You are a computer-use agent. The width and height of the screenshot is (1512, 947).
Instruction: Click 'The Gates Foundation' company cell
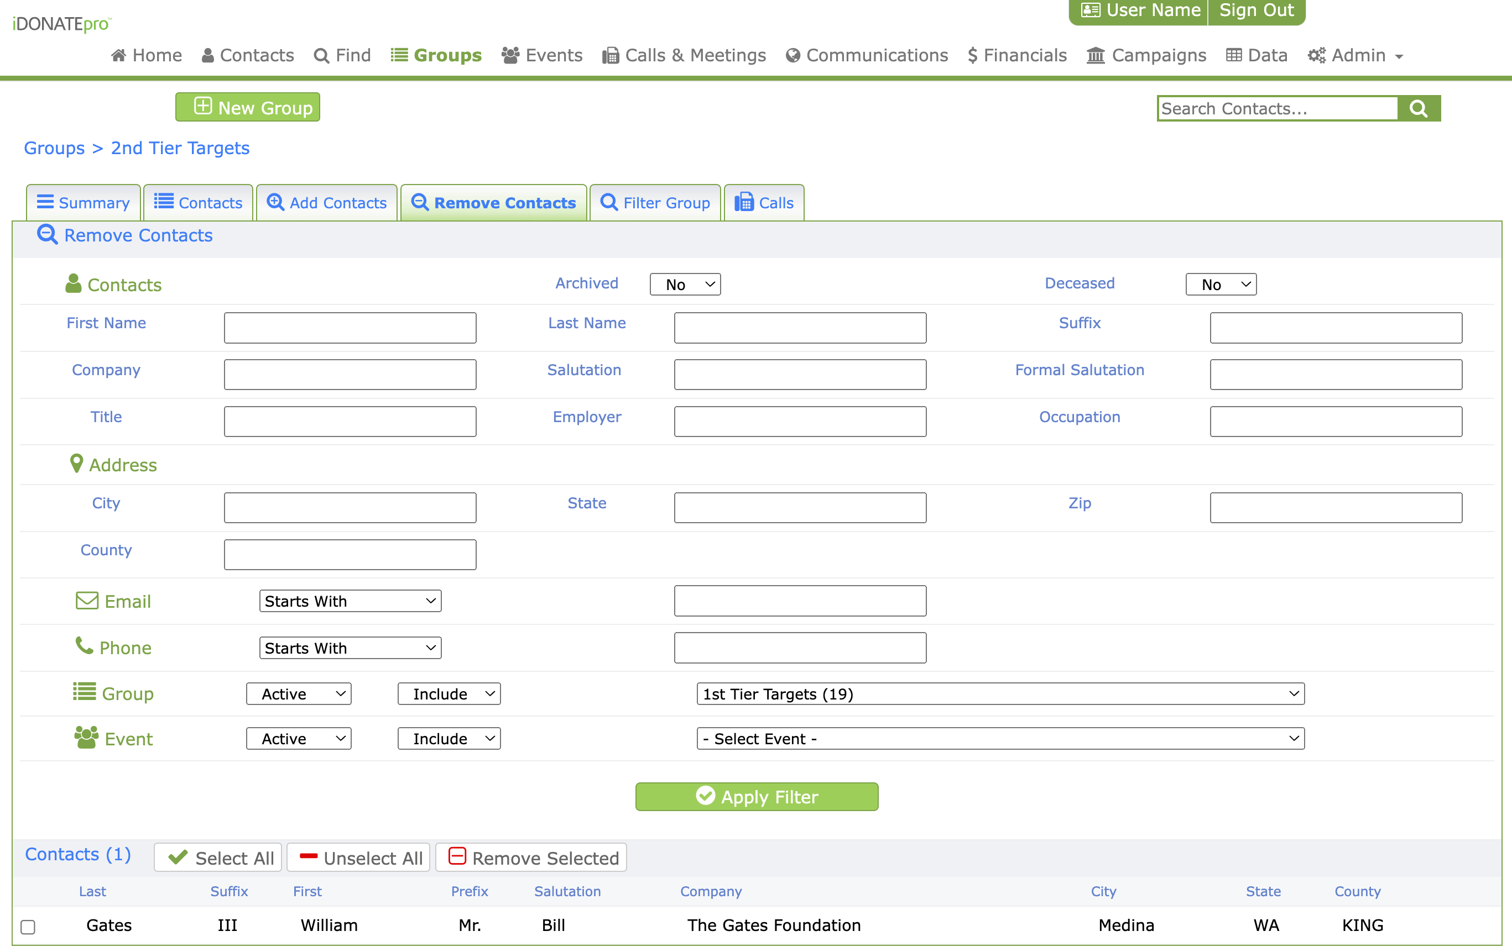tap(774, 925)
